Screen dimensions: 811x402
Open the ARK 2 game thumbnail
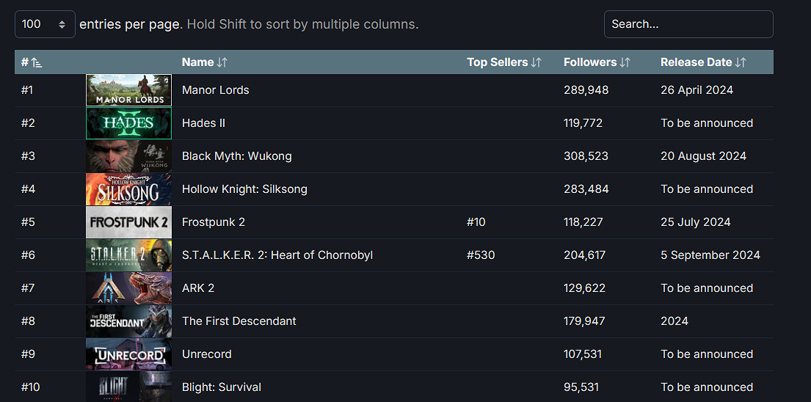(x=128, y=288)
